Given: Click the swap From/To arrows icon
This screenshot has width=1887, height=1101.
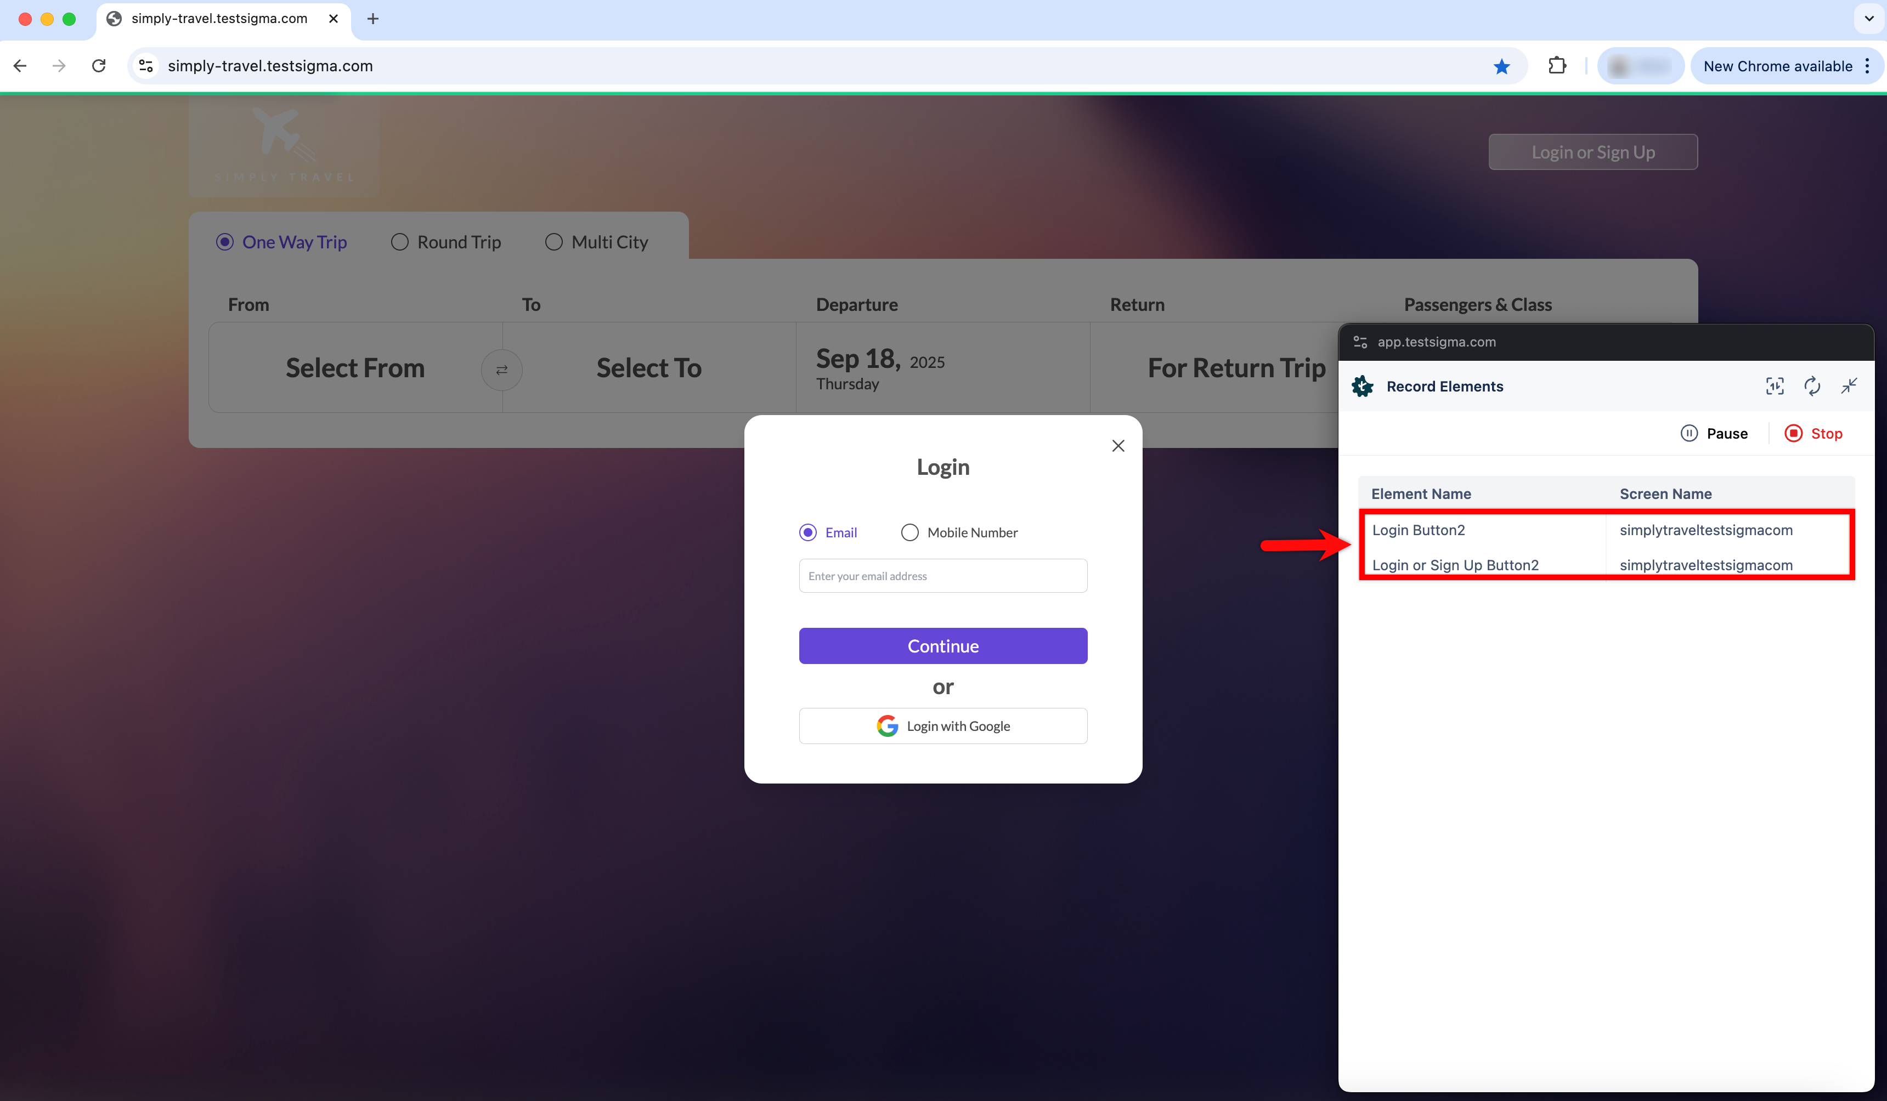Looking at the screenshot, I should coord(501,369).
